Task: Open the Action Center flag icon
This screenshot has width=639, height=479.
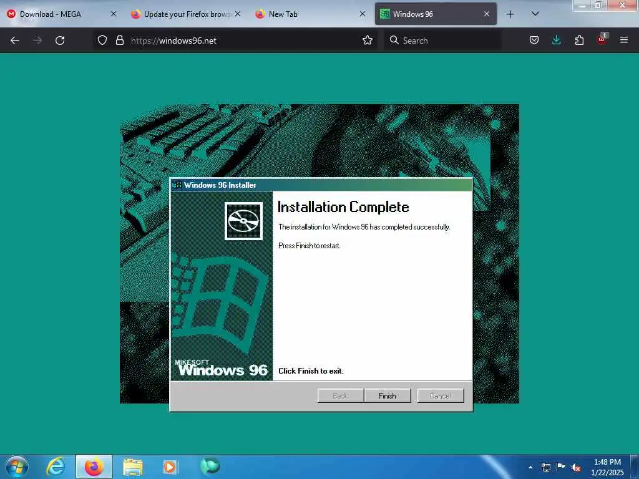Action: point(561,467)
